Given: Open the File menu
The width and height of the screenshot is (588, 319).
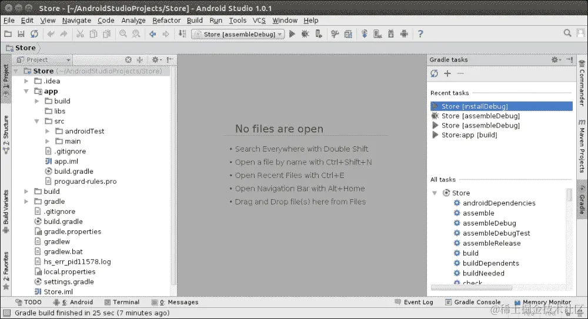Looking at the screenshot, I should (9, 20).
